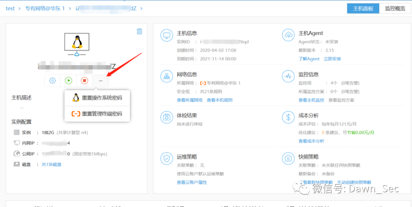Click 快照策略 camera icon
This screenshot has width=412, height=207.
[288, 159]
